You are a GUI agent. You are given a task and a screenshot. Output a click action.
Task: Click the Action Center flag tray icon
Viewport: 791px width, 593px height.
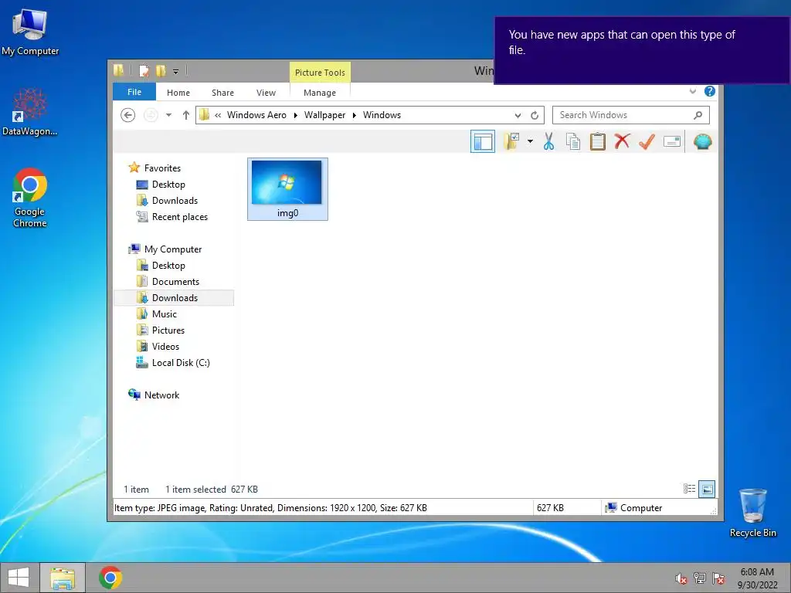pyautogui.click(x=718, y=578)
